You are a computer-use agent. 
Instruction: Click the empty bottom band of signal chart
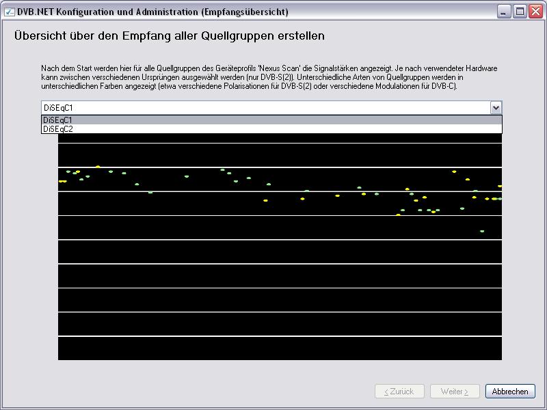pos(280,348)
